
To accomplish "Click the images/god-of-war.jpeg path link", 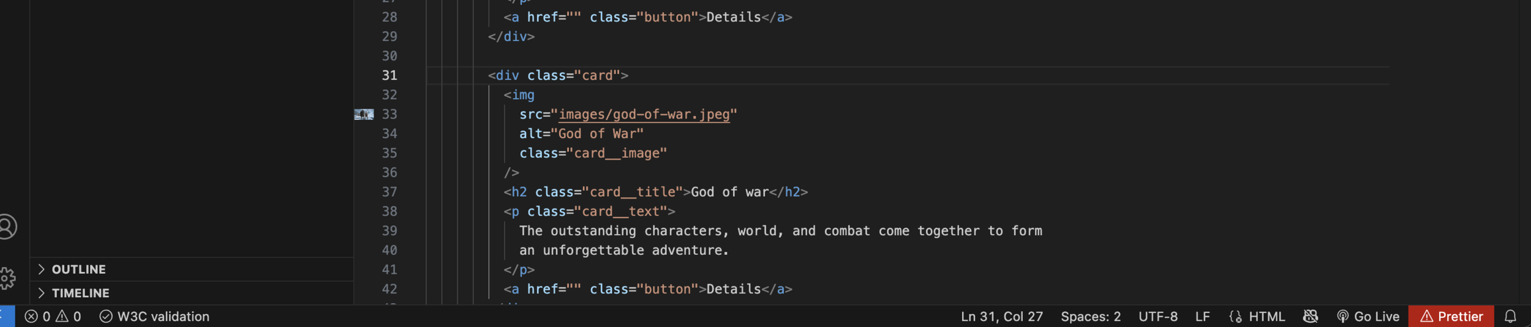I will pyautogui.click(x=644, y=114).
